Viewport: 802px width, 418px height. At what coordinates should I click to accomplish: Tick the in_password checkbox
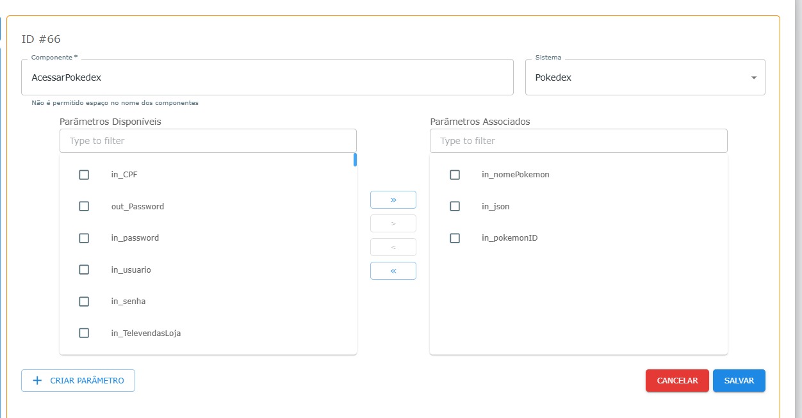click(x=84, y=238)
